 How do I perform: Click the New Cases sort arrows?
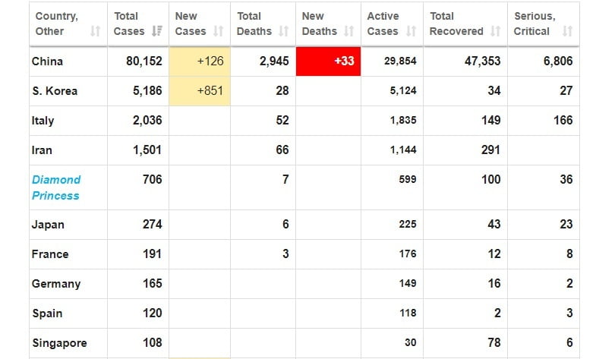coord(218,31)
